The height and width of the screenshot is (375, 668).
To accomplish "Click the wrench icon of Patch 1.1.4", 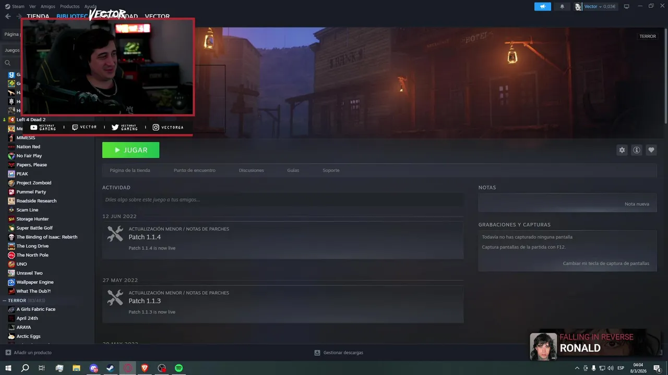I will click(115, 234).
